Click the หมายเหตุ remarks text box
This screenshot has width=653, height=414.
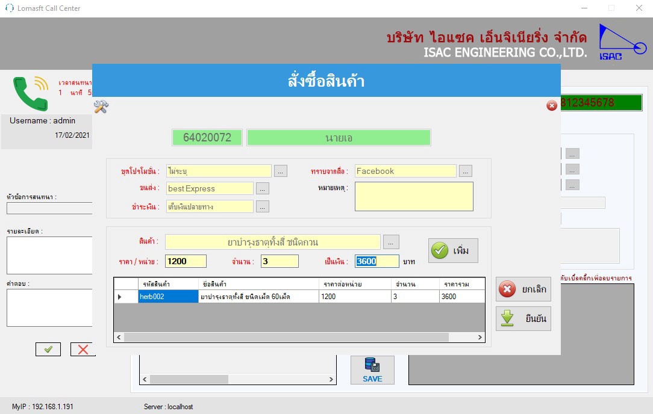pyautogui.click(x=414, y=196)
